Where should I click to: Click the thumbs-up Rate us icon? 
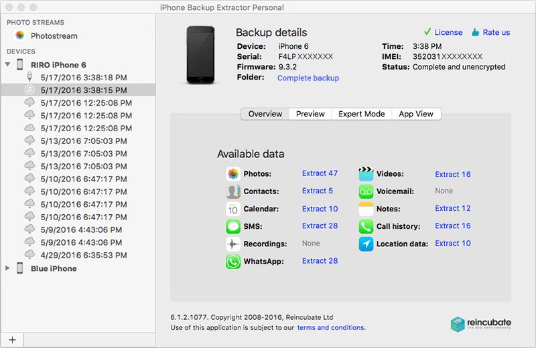click(x=475, y=32)
